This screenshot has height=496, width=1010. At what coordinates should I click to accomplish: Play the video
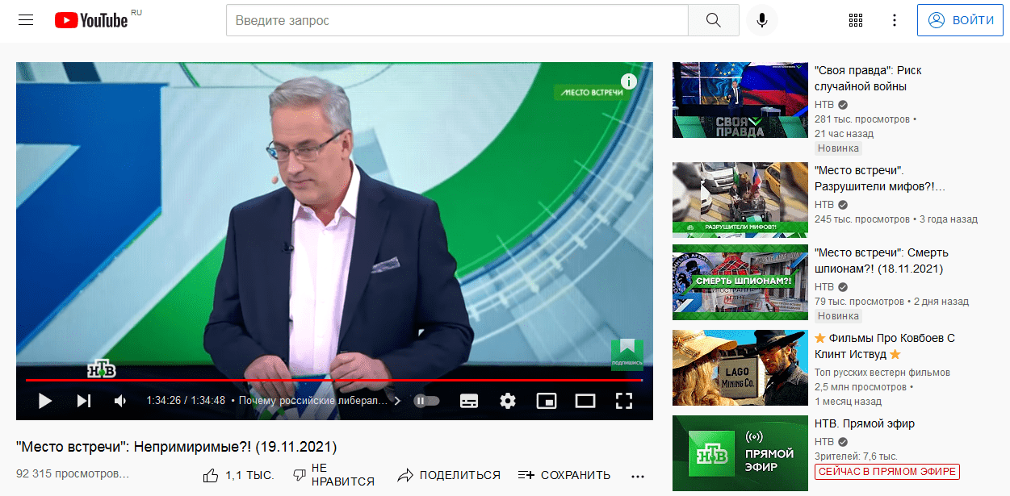45,400
